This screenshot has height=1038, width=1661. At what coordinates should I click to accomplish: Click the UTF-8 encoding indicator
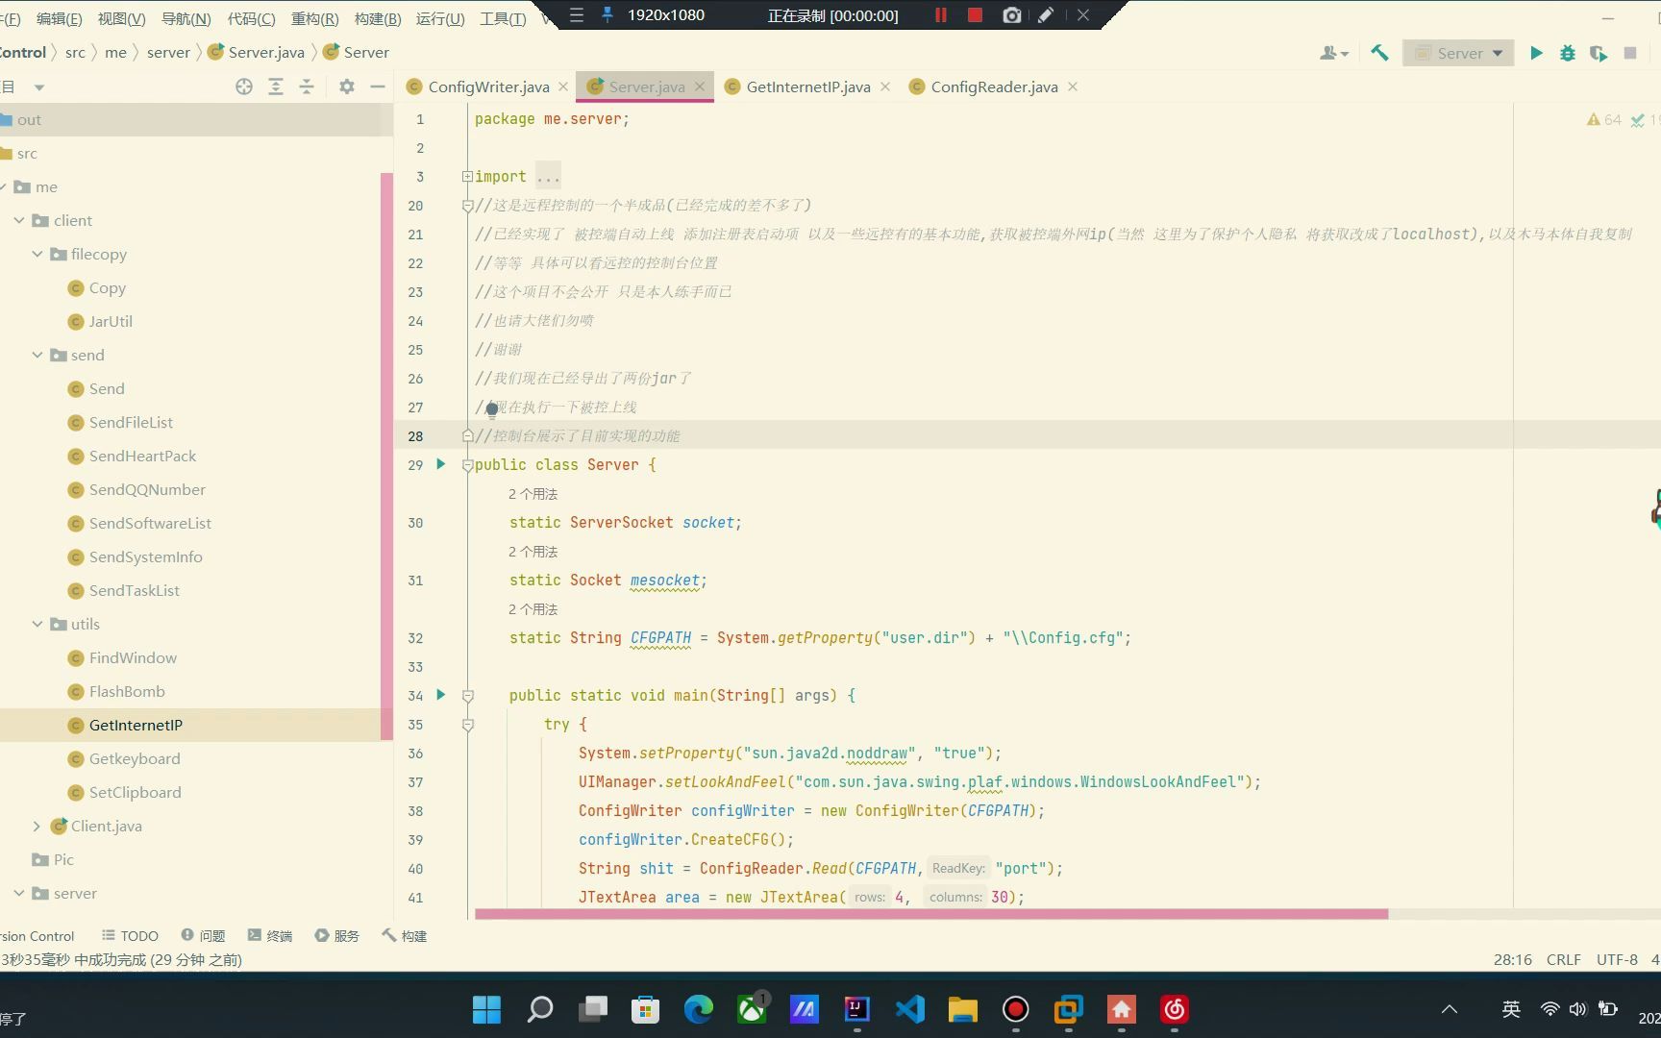click(1617, 959)
